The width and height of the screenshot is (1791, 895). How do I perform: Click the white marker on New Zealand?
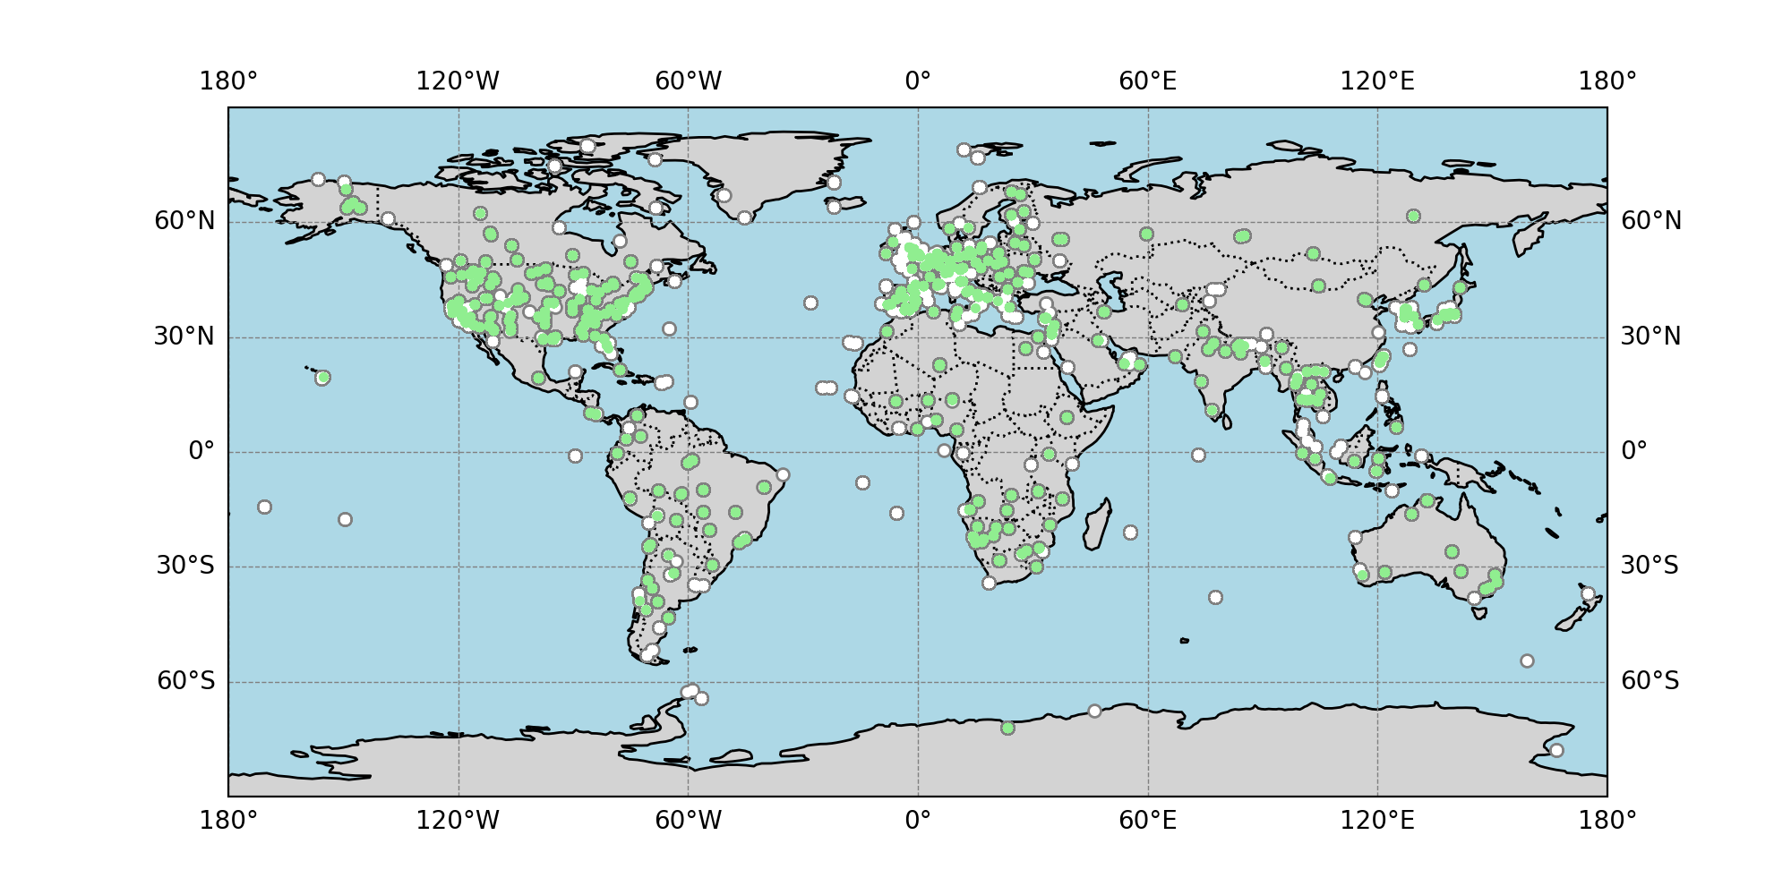[x=1588, y=594]
